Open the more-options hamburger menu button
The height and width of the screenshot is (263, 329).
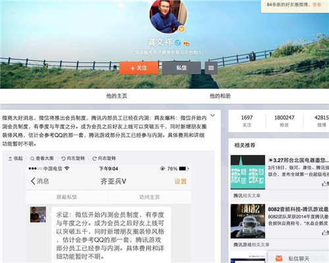211,68
